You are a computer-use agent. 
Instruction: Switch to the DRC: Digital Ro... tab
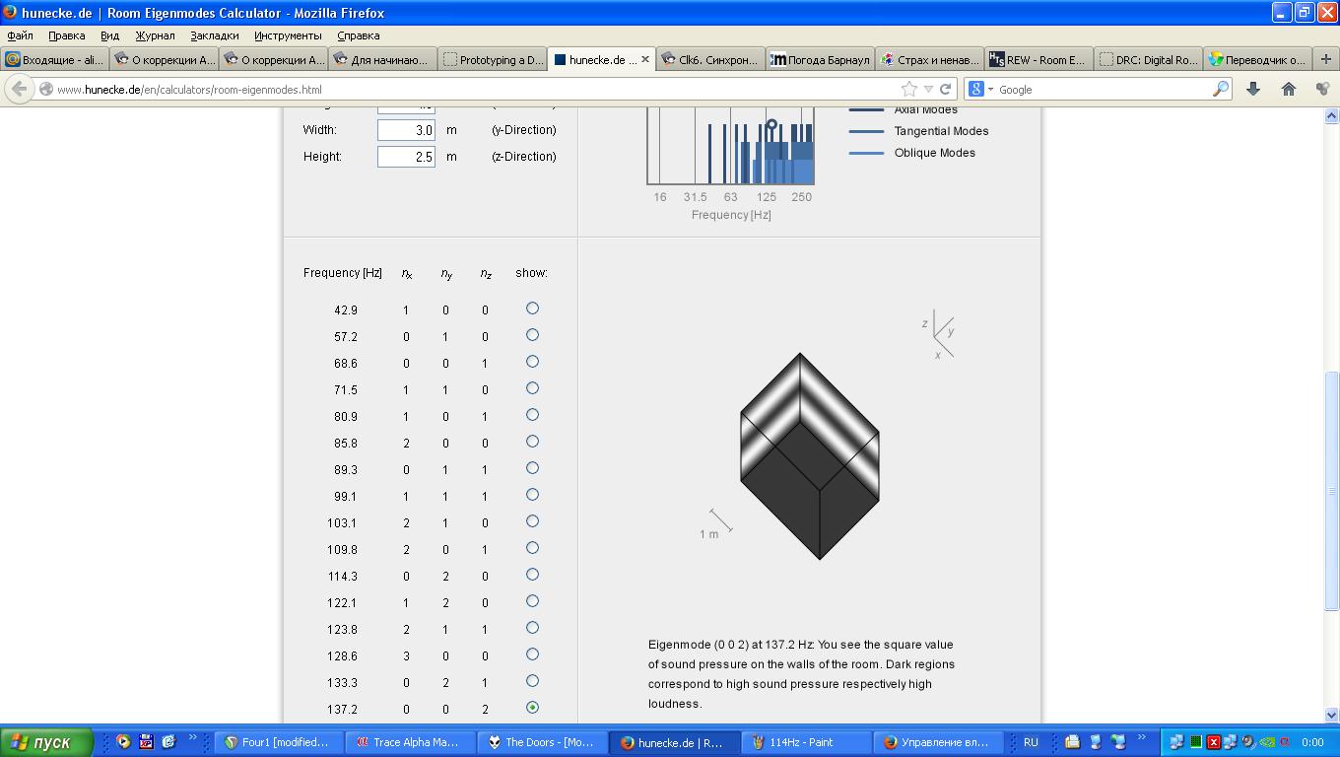click(x=1149, y=59)
